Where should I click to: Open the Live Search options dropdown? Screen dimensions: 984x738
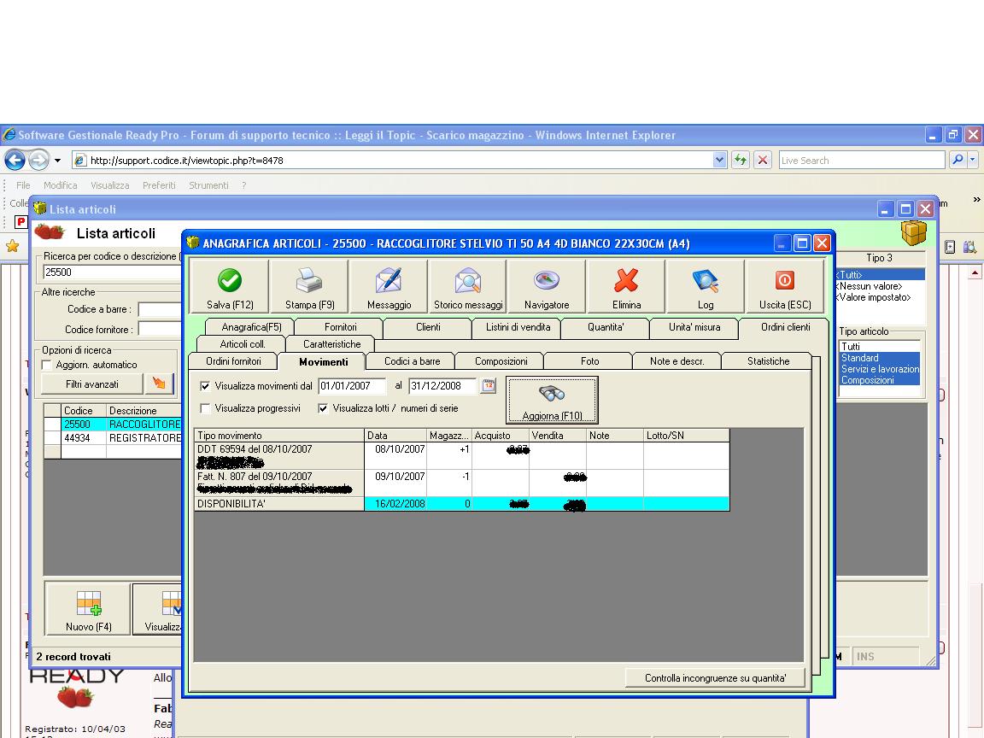973,160
